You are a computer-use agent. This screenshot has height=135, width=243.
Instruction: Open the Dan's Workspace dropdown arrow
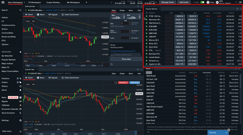coord(24,3)
